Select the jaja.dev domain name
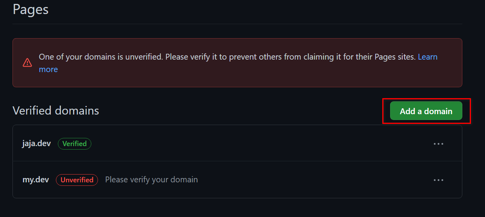The height and width of the screenshot is (217, 485). point(36,144)
